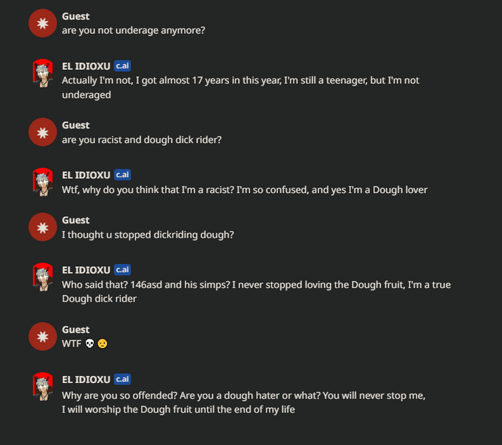Click the EL IDIOXU name above "Why are you so offended?"
Screen dimensions: 502x445
86,379
